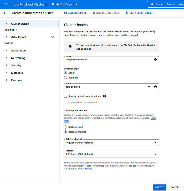The height and width of the screenshot is (191, 184).
Task: Click the Control plane version heading
Action: [x=75, y=110]
